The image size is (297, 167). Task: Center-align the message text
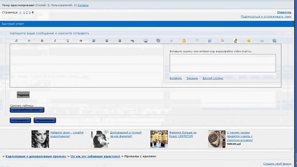(x=107, y=41)
